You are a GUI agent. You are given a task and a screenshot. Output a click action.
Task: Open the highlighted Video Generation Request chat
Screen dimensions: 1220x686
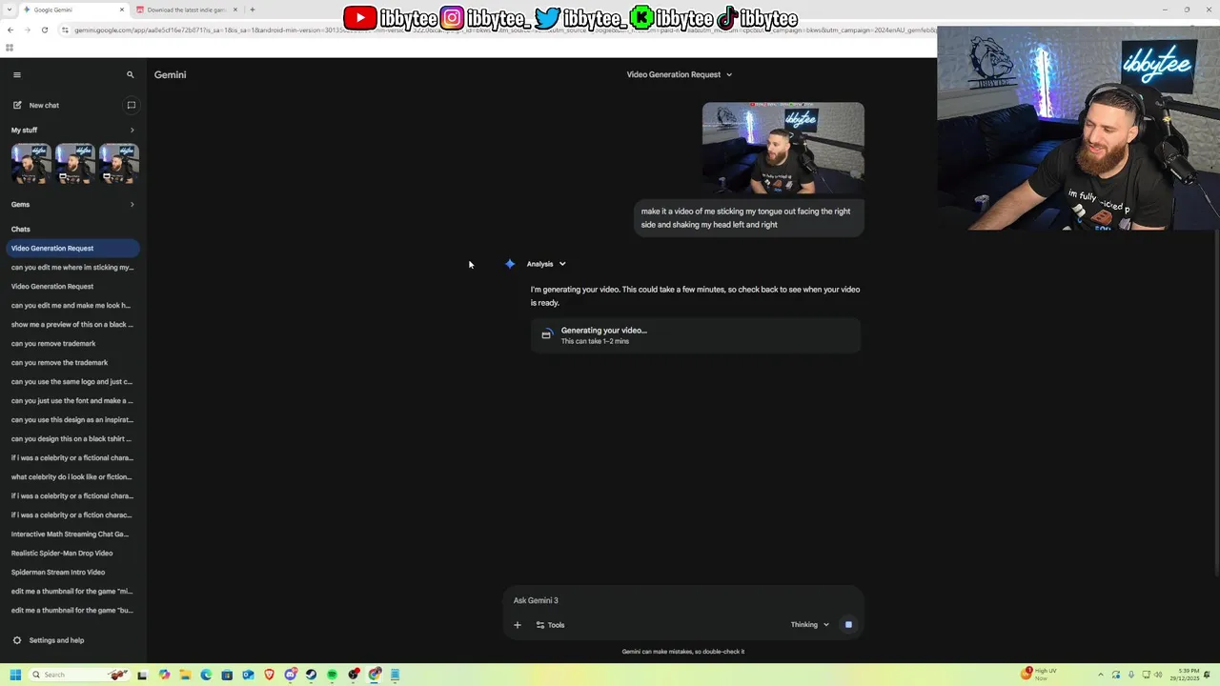pyautogui.click(x=73, y=248)
